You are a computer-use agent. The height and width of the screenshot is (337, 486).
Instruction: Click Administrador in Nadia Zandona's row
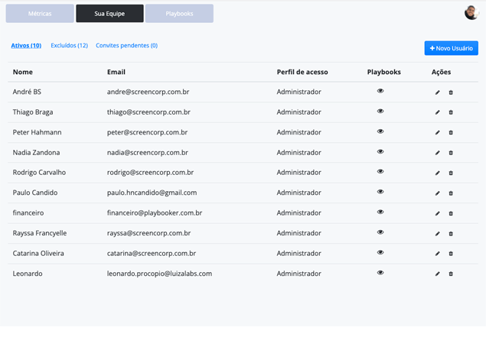[298, 153]
